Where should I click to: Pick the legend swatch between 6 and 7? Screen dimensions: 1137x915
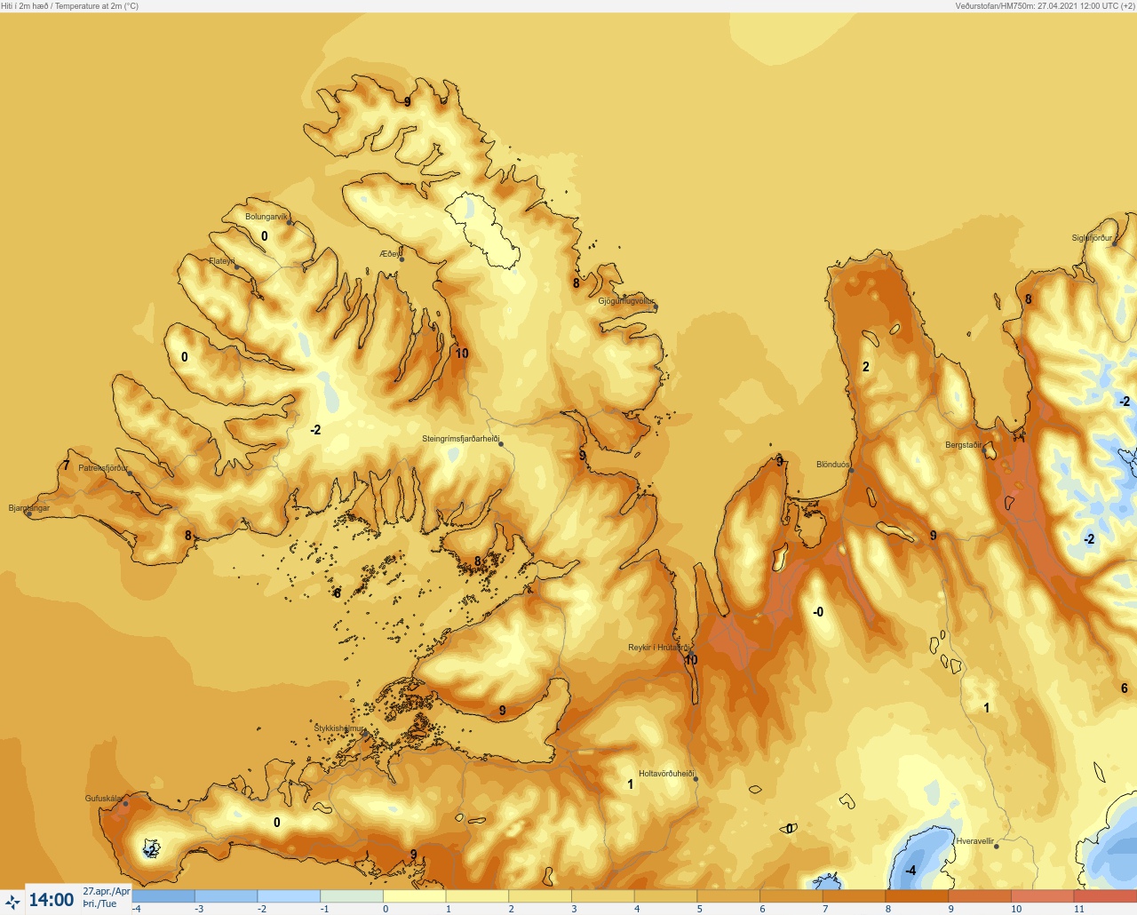click(791, 896)
